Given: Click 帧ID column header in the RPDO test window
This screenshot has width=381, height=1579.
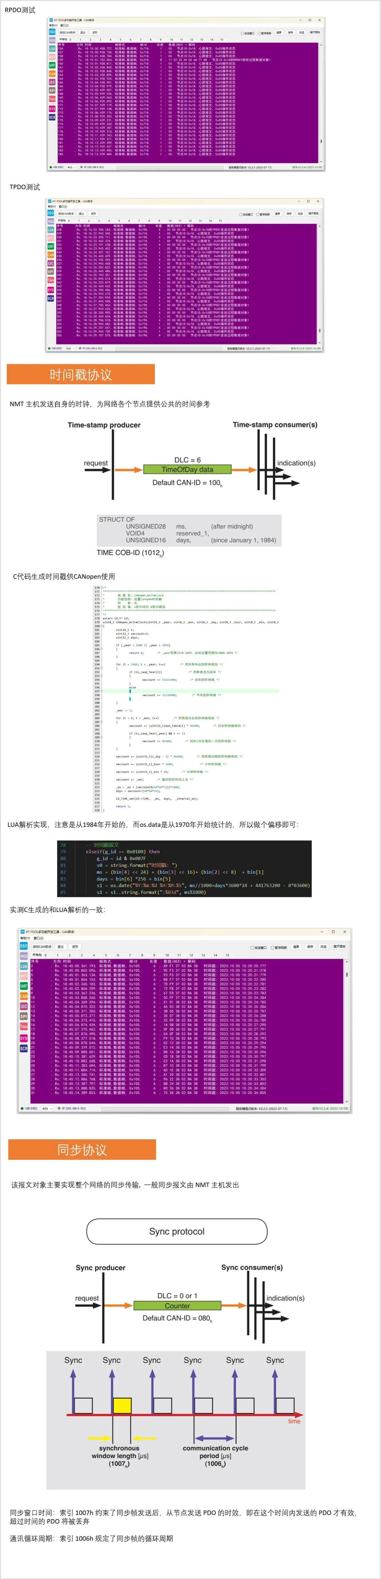Looking at the screenshot, I should click(144, 45).
